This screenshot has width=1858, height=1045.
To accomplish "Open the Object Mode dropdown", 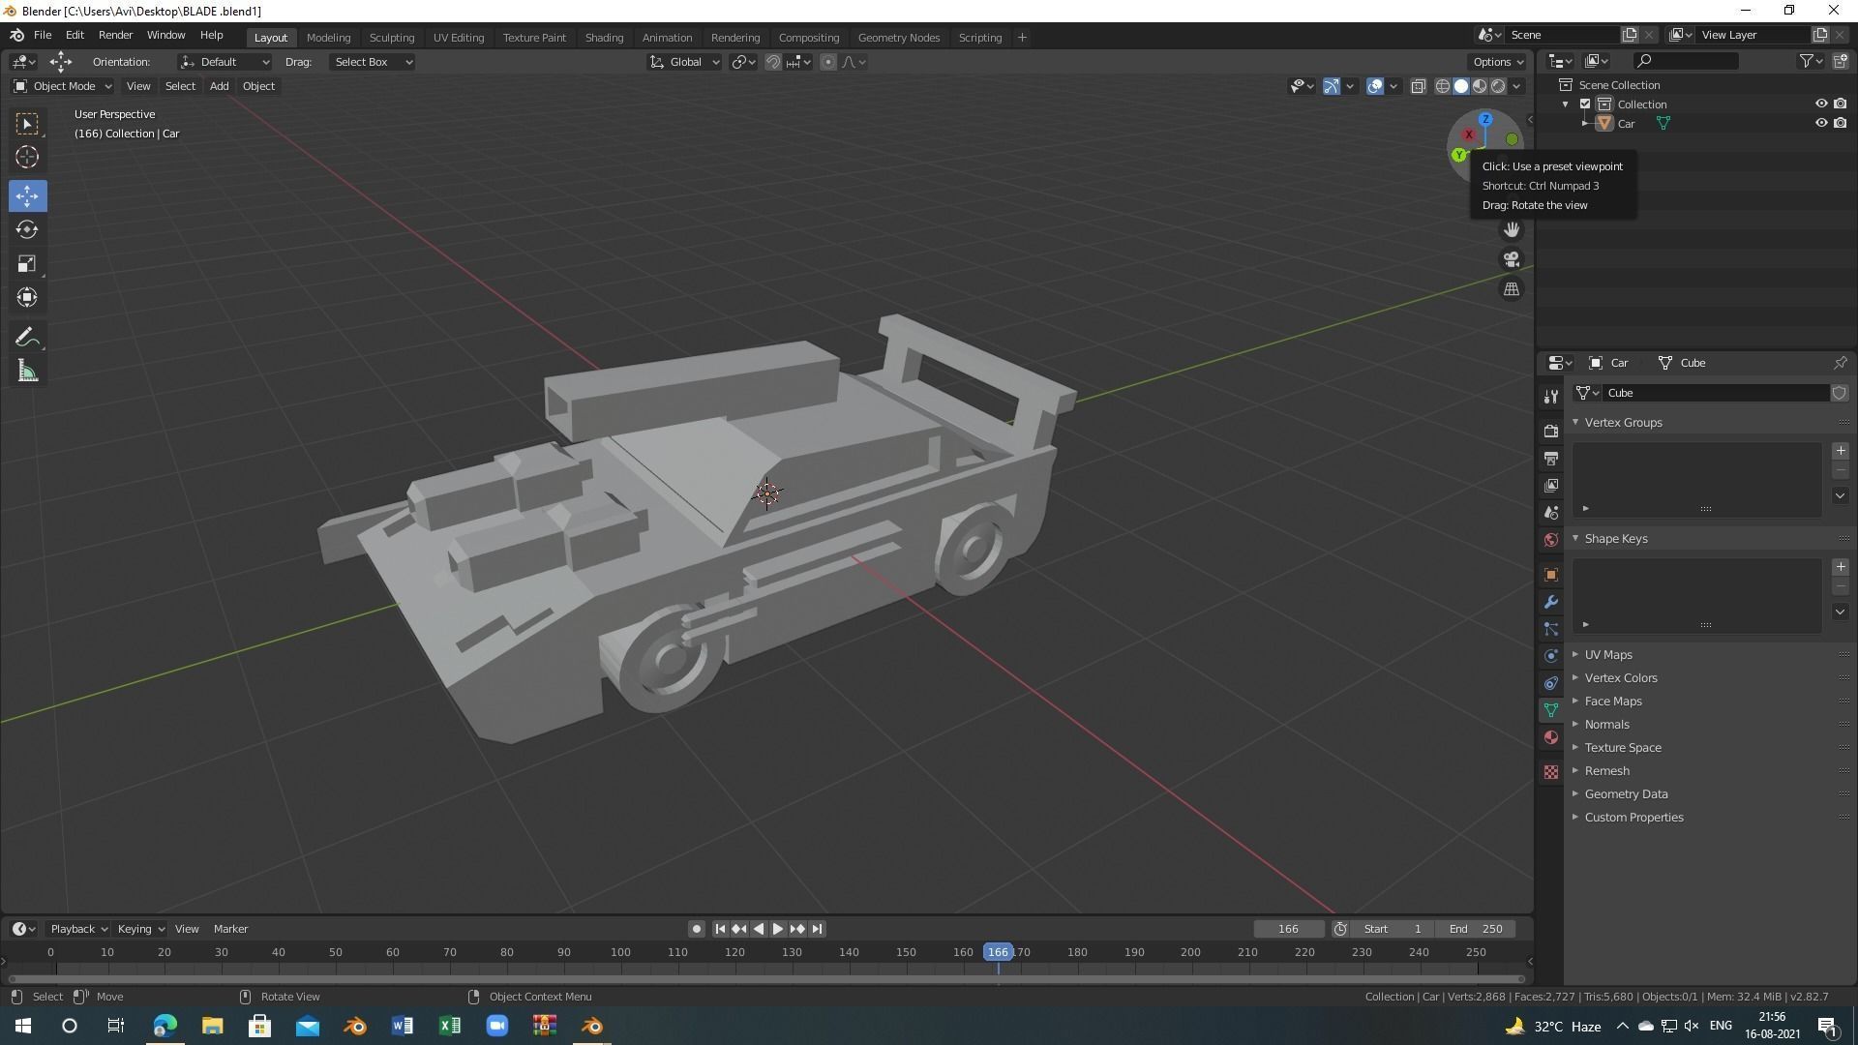I will point(63,86).
